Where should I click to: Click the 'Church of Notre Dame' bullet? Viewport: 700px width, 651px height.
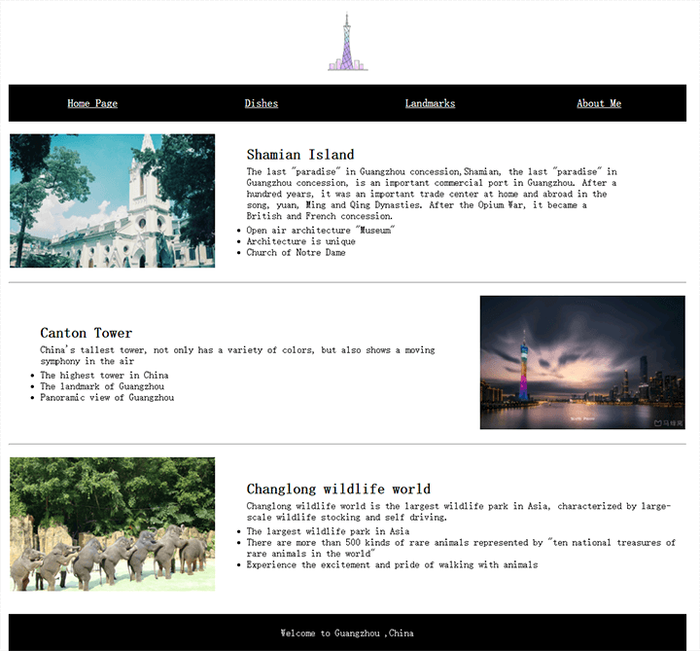click(x=296, y=253)
